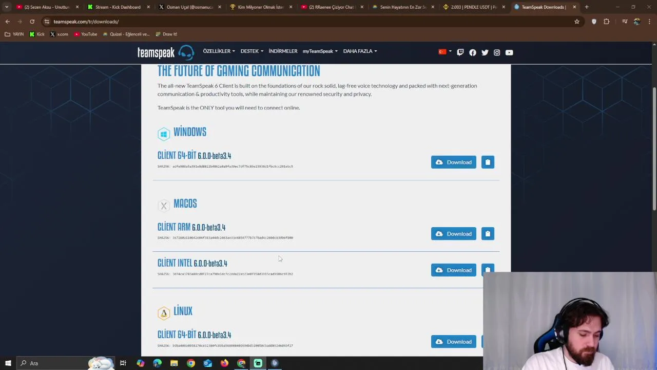Screen dimensions: 657x370
Task: Open the Chrome three-dot menu
Action: click(649, 22)
